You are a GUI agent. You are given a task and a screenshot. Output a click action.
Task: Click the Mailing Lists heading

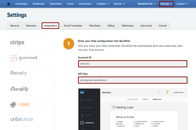click(125, 107)
